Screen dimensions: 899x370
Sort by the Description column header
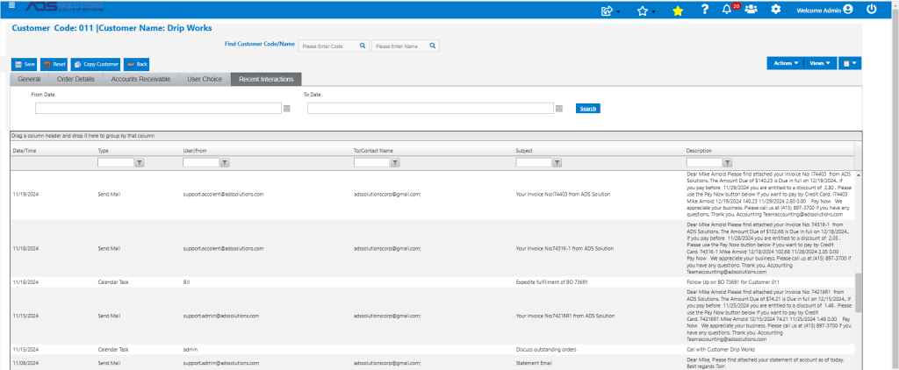700,151
